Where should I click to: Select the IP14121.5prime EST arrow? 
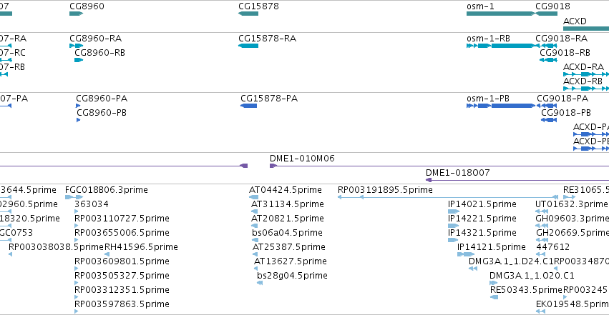(x=466, y=254)
